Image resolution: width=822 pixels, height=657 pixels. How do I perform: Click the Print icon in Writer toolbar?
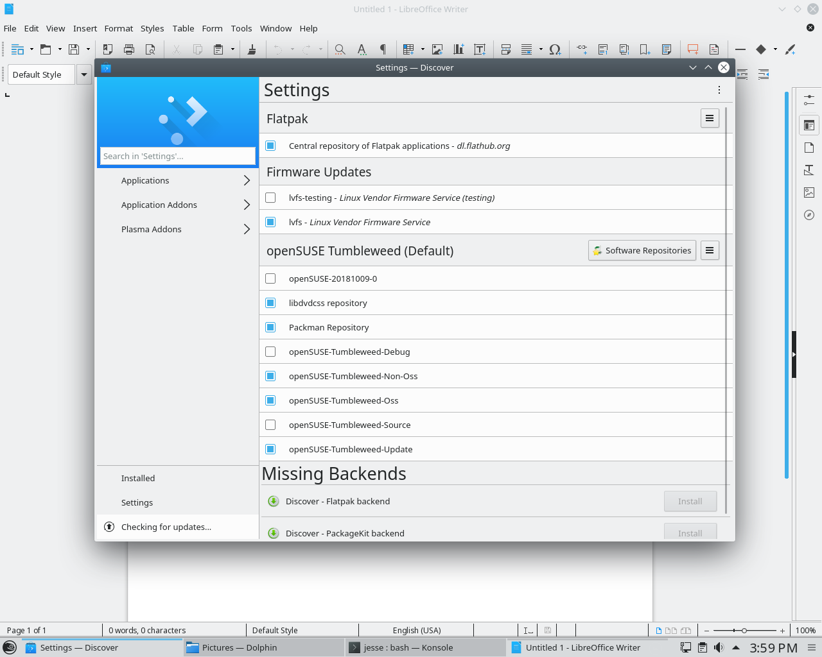pyautogui.click(x=129, y=49)
